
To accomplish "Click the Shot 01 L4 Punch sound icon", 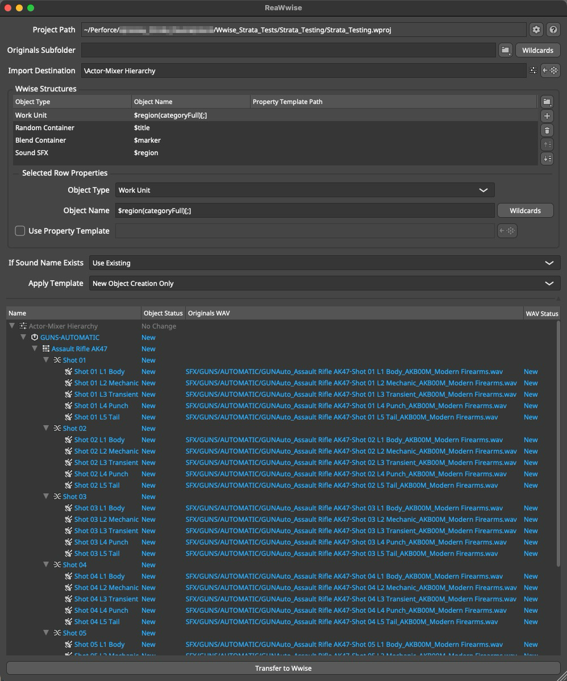I will point(69,406).
